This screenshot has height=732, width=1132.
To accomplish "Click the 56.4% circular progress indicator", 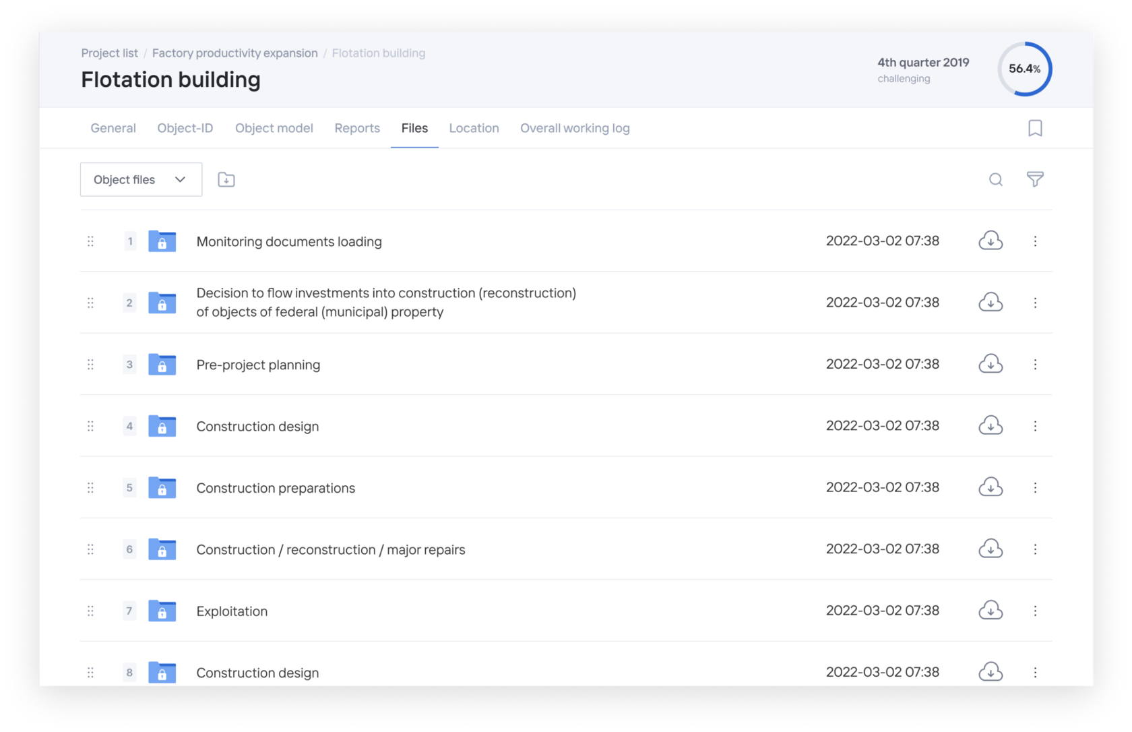I will pos(1025,69).
